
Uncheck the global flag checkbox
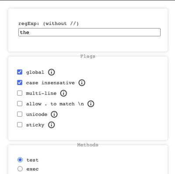pos(20,72)
